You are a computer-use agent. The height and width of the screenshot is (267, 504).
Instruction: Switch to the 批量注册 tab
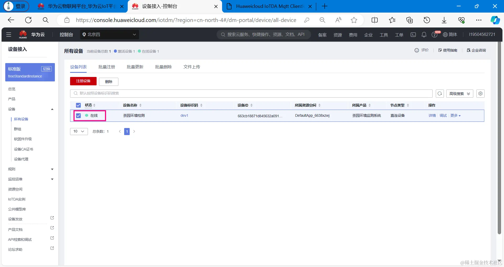point(107,67)
